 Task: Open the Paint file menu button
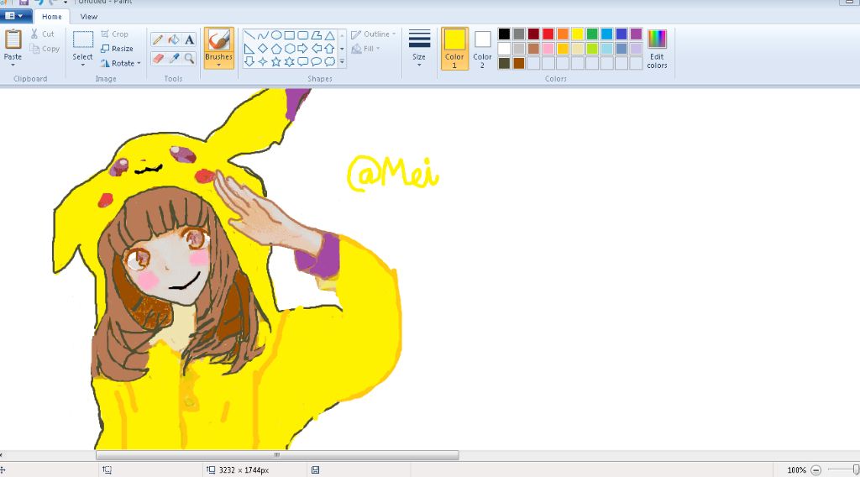tap(13, 16)
